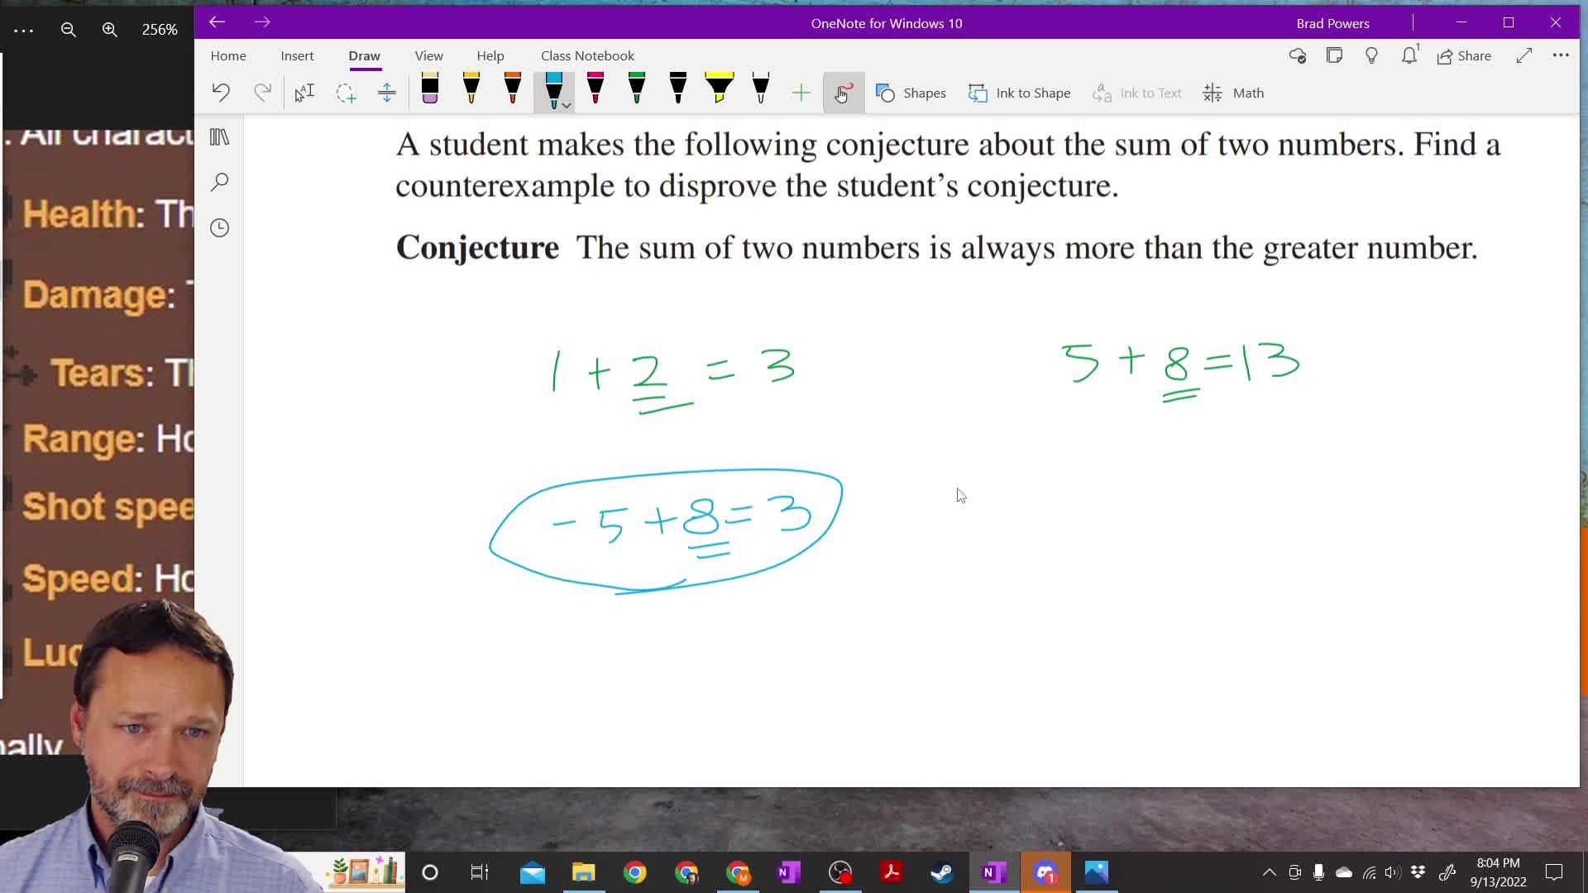Open the Shapes gallery
The height and width of the screenshot is (893, 1588).
coord(911,93)
